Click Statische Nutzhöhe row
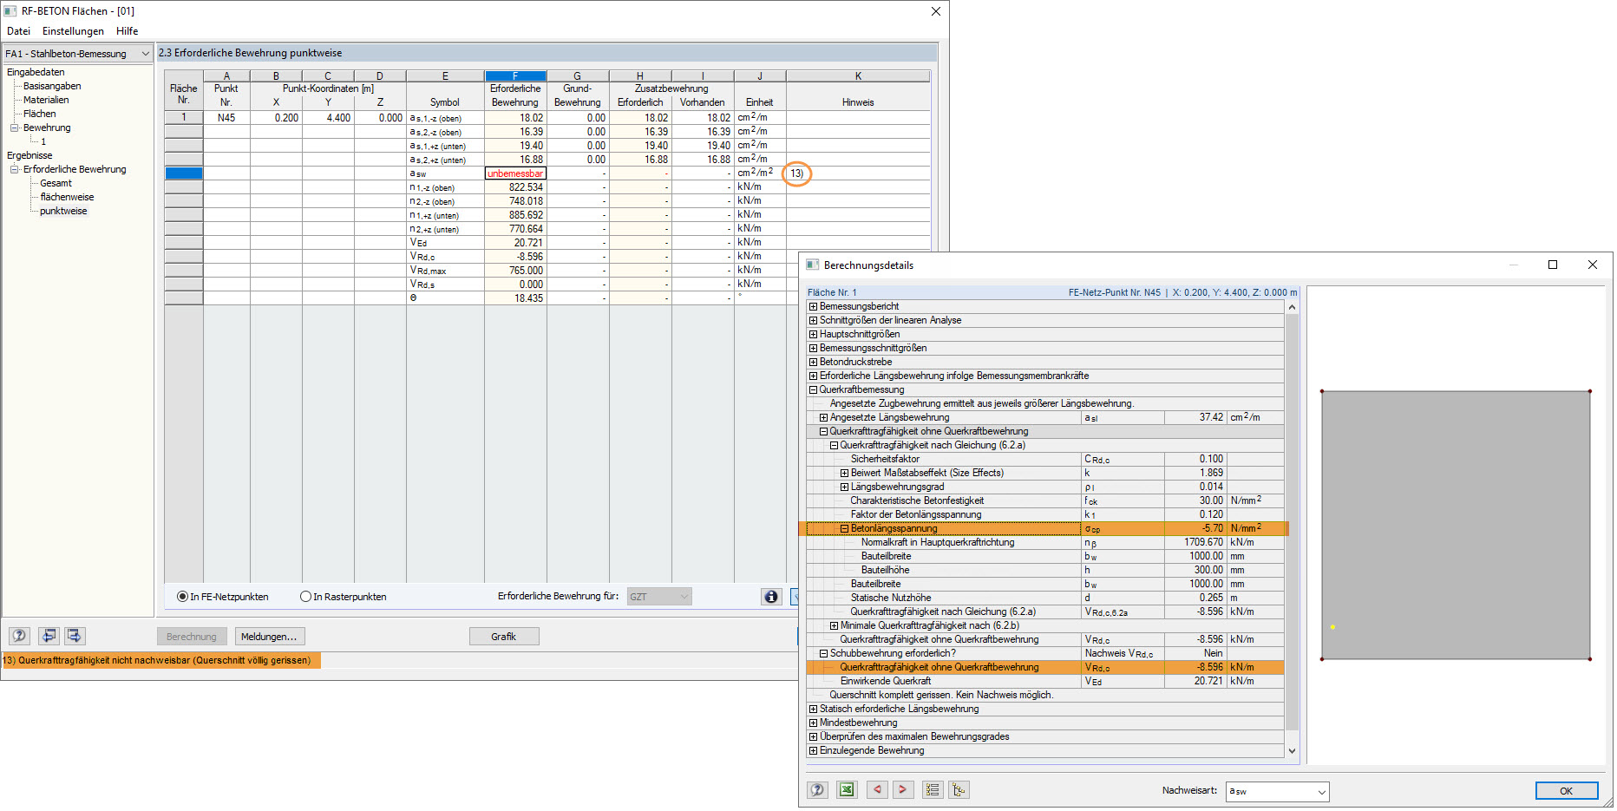Viewport: 1617px width, 811px height. coord(1044,598)
